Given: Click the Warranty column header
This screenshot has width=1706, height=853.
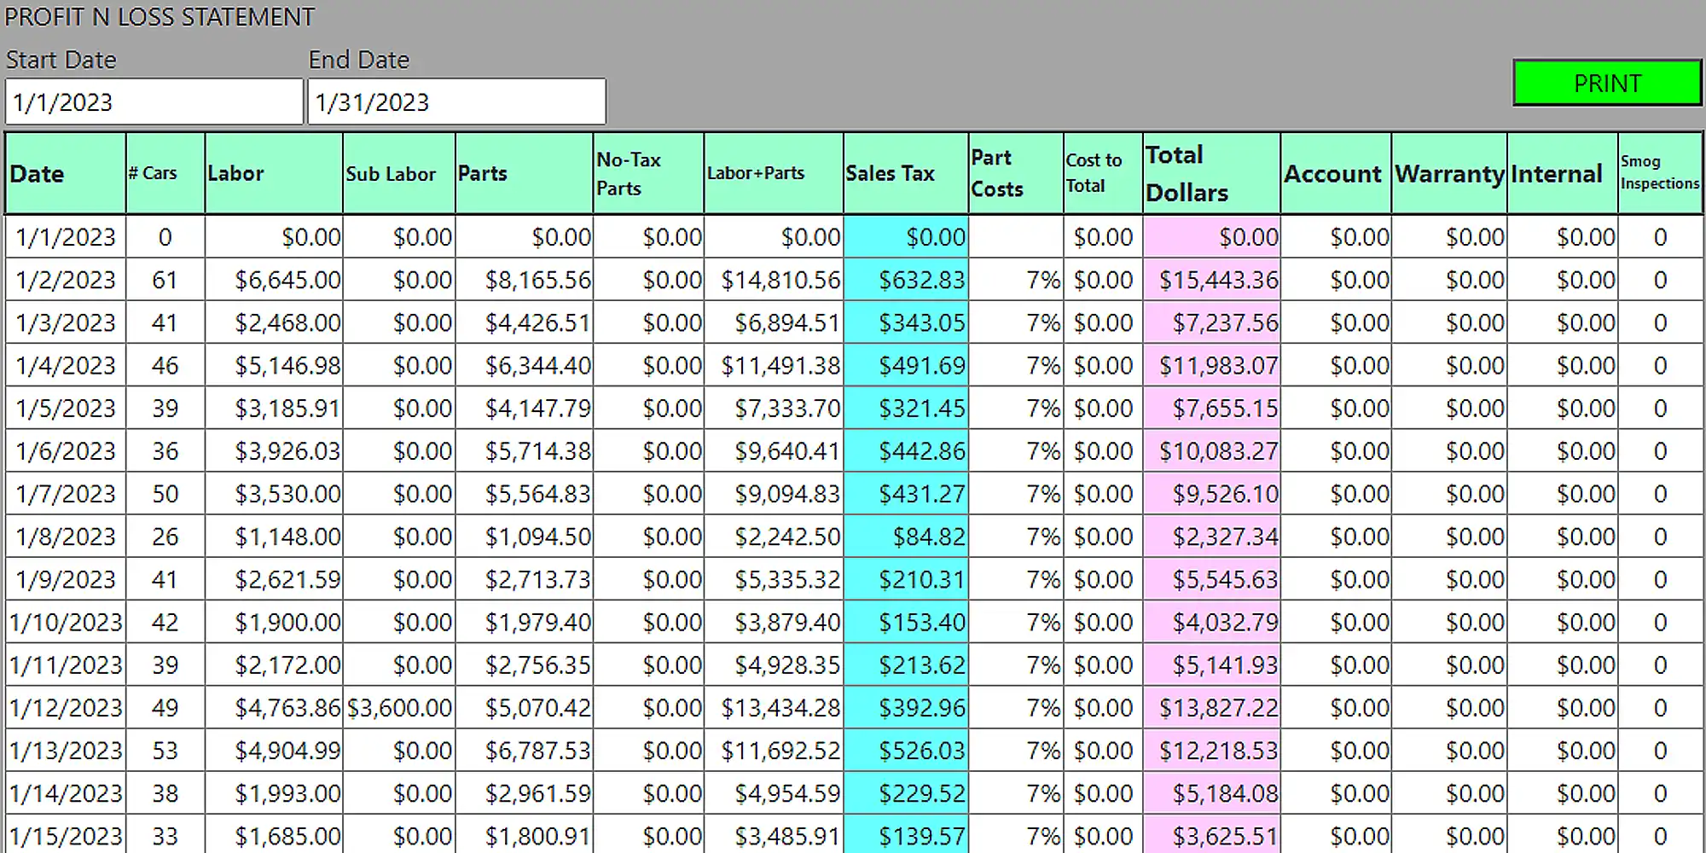Looking at the screenshot, I should (x=1449, y=173).
